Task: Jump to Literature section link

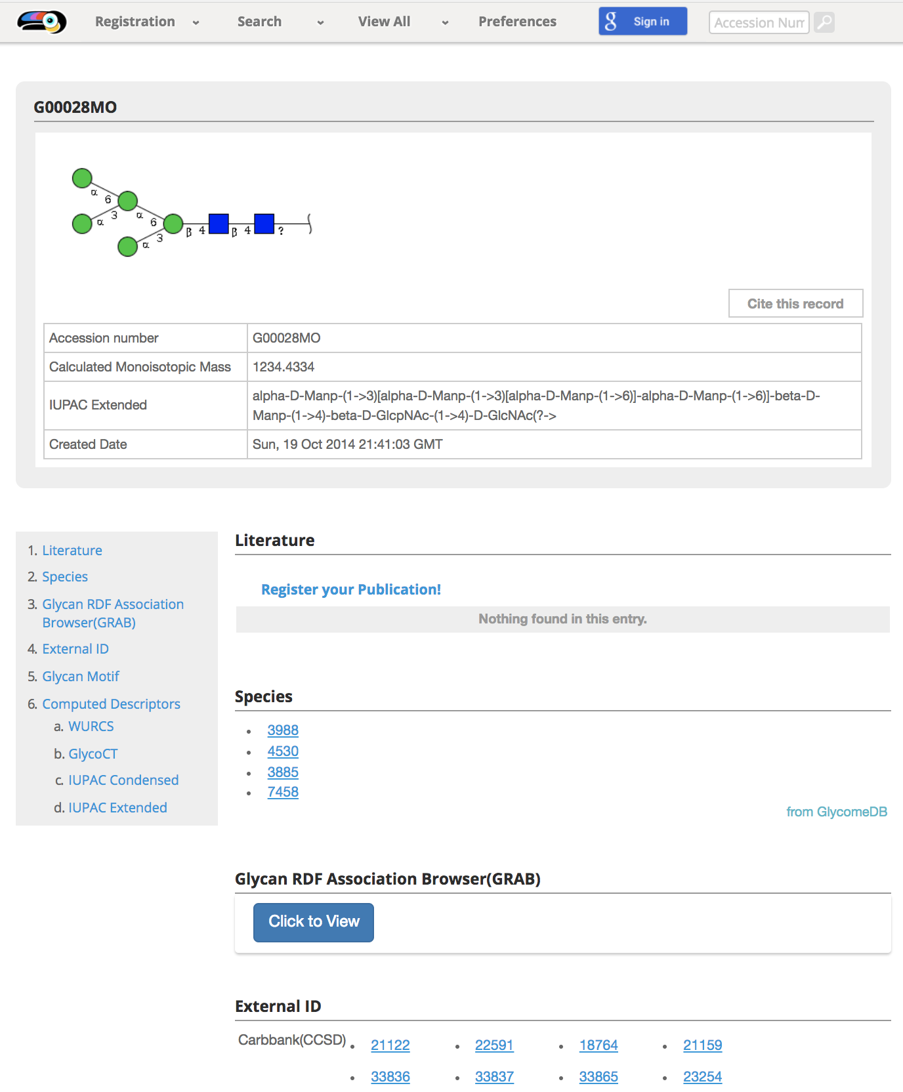Action: [72, 551]
